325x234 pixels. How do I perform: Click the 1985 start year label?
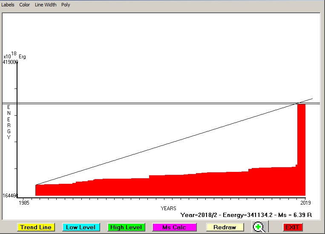[24, 202]
